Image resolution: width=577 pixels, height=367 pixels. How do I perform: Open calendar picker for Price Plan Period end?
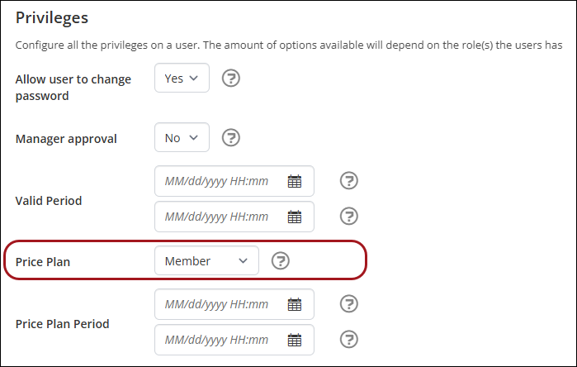tap(295, 340)
